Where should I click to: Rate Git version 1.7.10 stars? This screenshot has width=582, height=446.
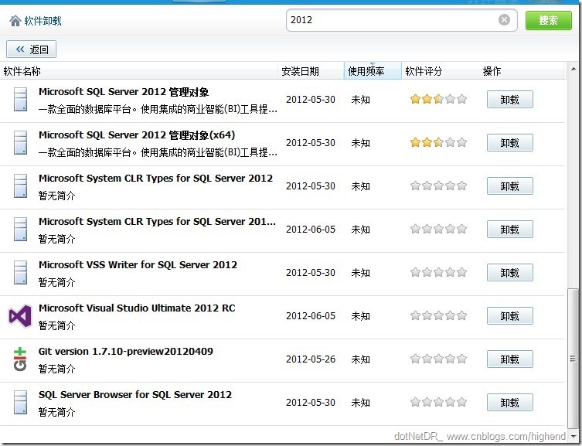coord(438,359)
